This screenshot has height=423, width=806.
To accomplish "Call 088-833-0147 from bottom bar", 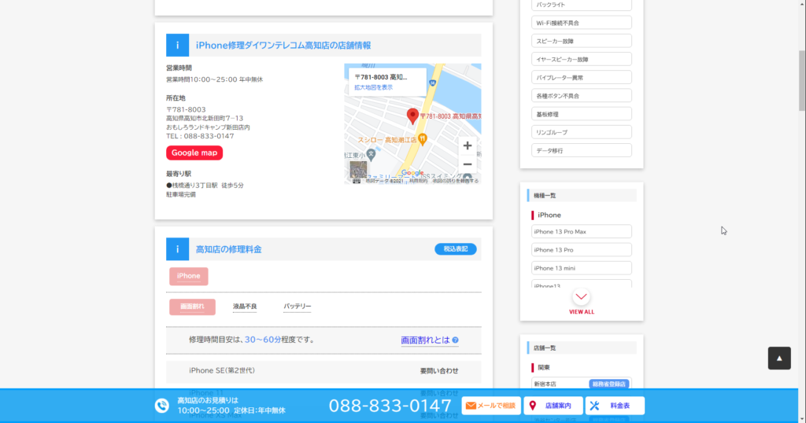I will (390, 406).
